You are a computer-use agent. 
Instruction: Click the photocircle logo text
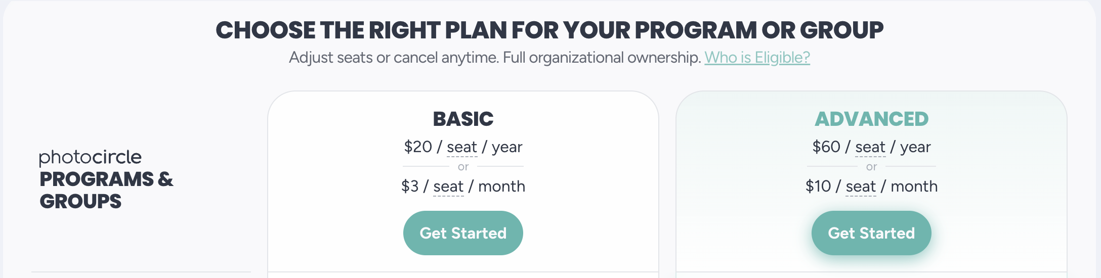(90, 158)
